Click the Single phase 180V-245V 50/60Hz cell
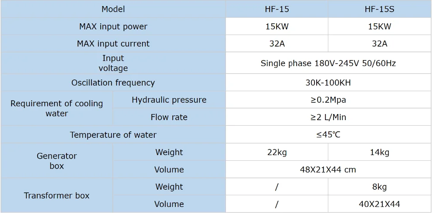 click(328, 63)
